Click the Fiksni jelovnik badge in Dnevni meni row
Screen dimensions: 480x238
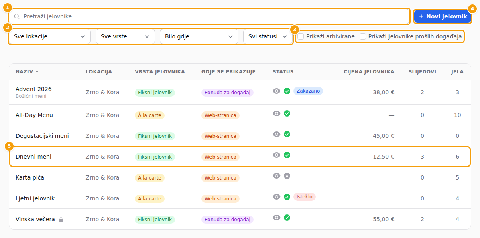coord(155,157)
